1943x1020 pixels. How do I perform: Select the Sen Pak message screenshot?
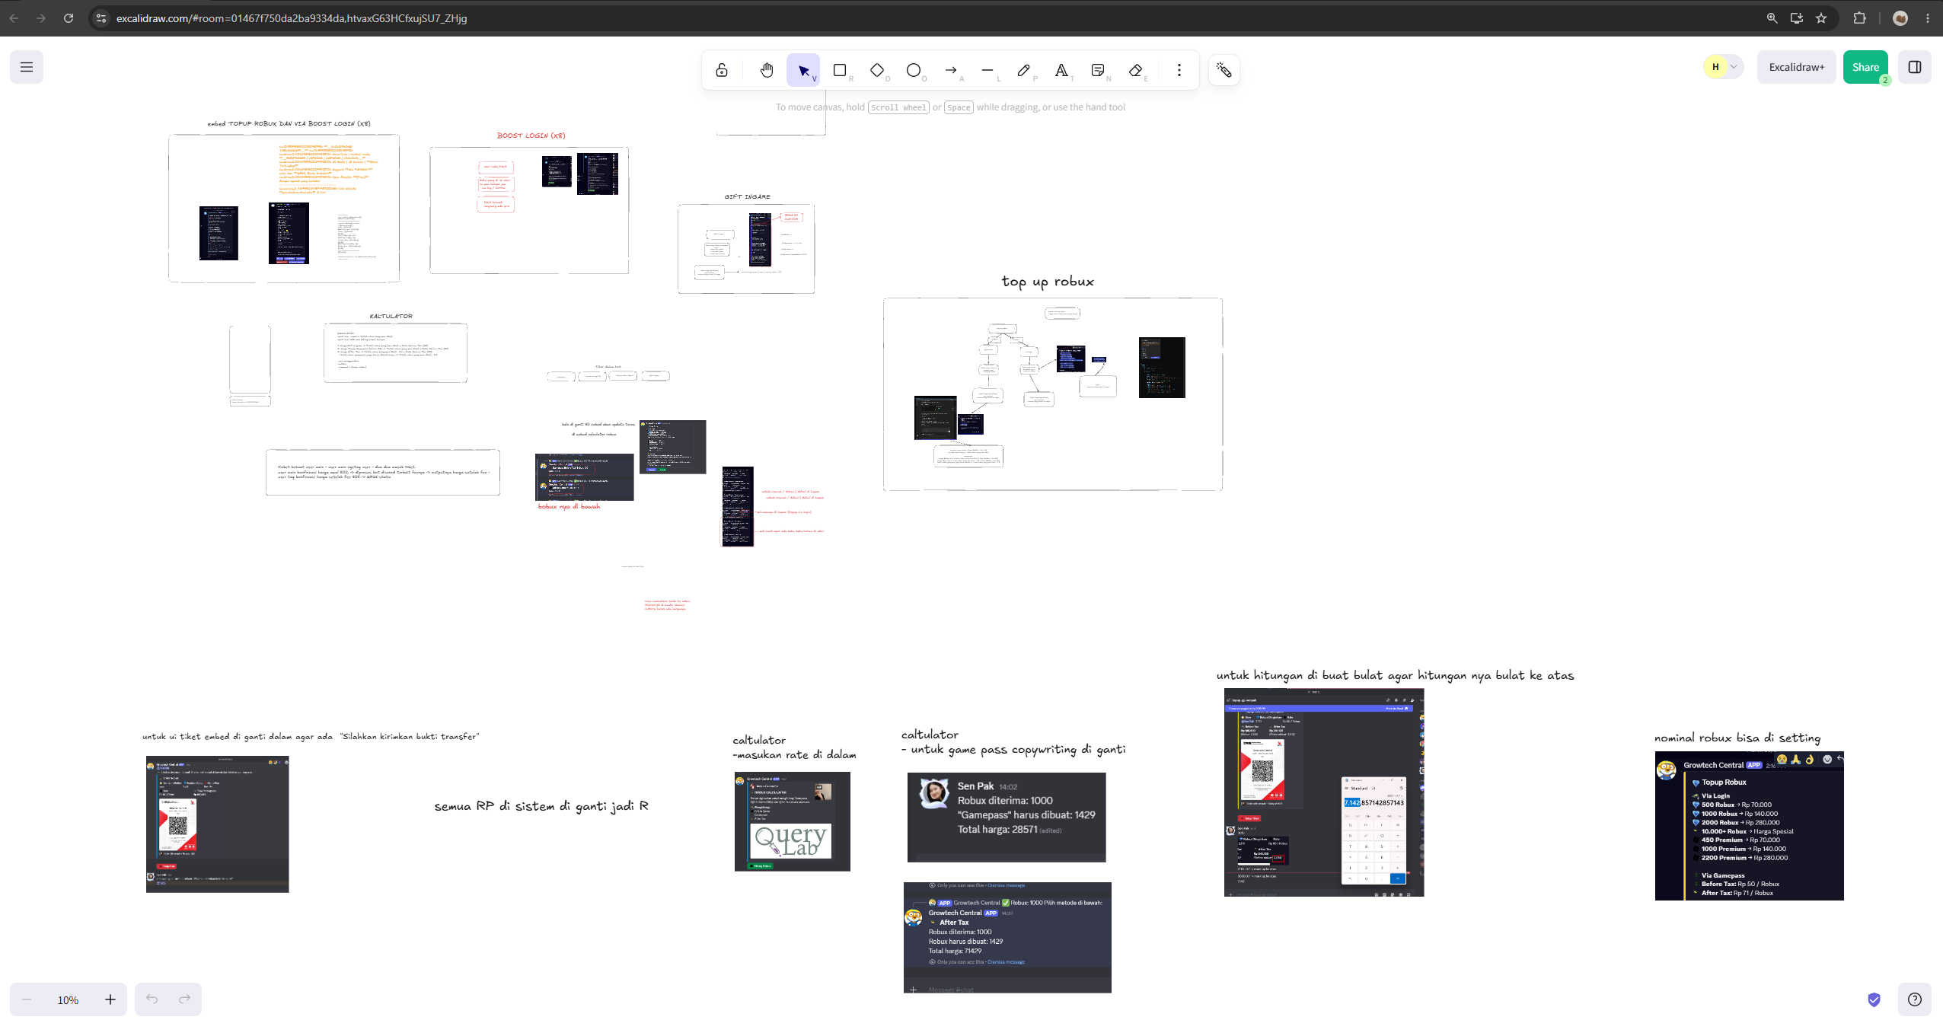click(1007, 817)
